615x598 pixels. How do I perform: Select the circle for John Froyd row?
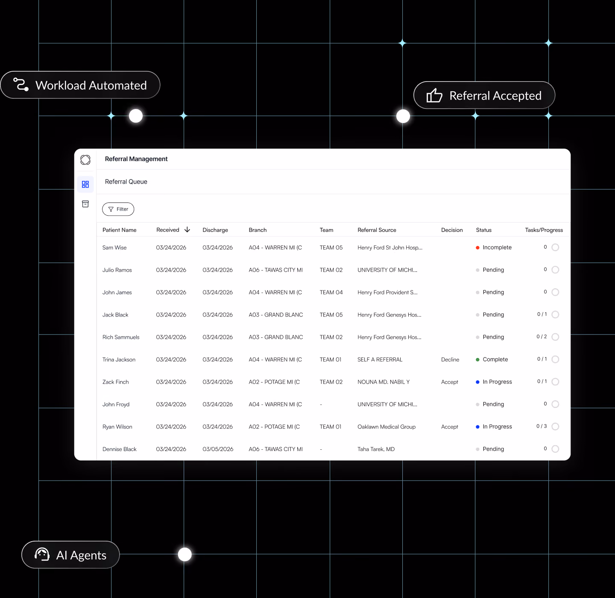coord(555,404)
